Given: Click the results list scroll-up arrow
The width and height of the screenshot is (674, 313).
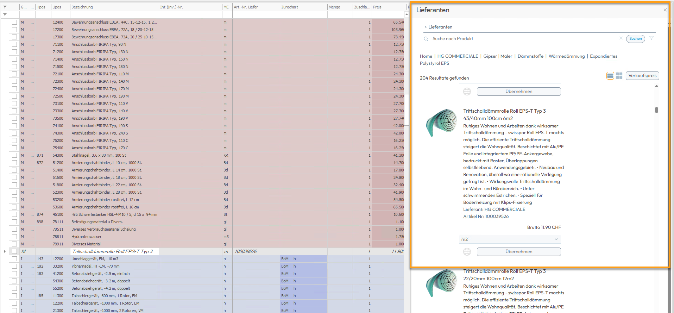Looking at the screenshot, I should pyautogui.click(x=656, y=86).
